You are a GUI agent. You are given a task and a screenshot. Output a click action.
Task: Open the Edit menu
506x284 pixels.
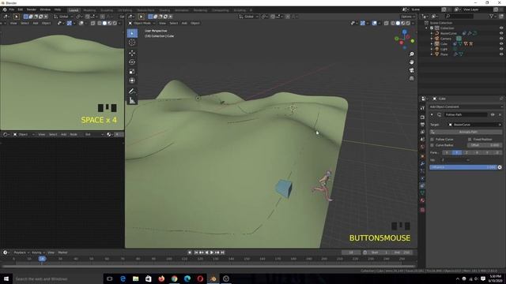pos(21,9)
